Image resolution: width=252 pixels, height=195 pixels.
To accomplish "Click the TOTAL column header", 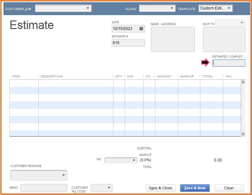I will [208, 76].
